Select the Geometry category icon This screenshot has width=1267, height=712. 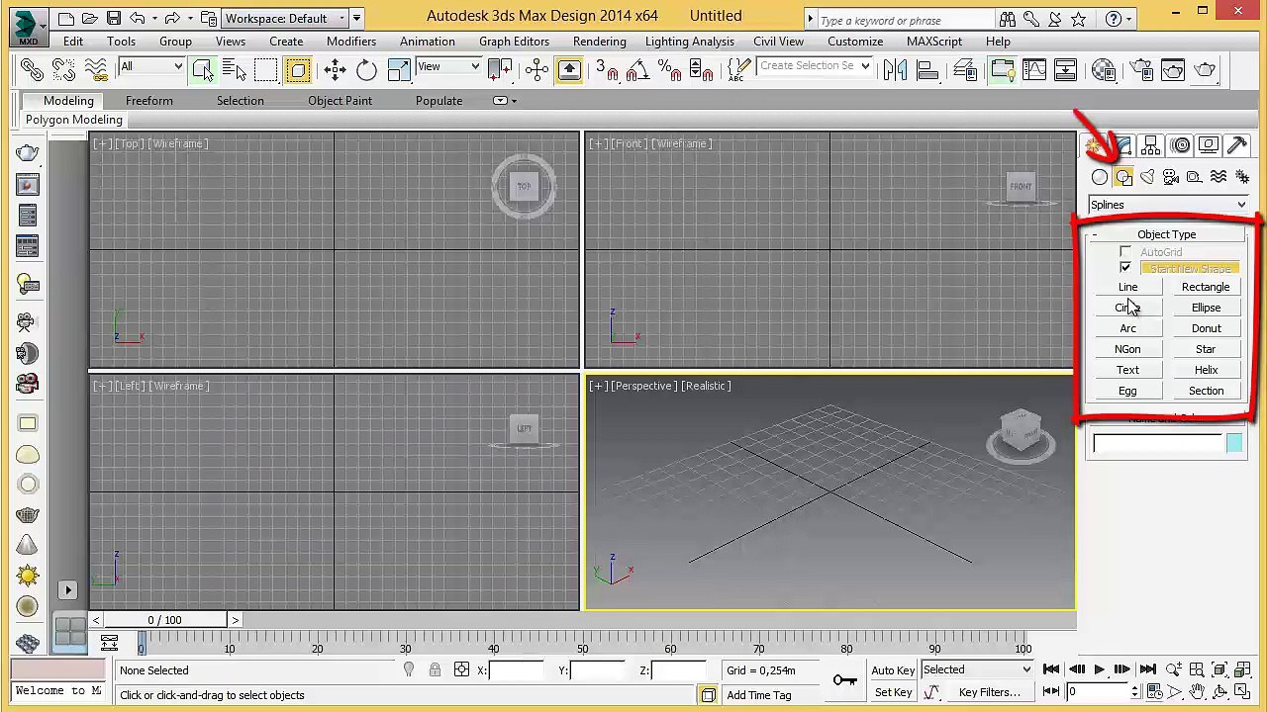tap(1100, 177)
